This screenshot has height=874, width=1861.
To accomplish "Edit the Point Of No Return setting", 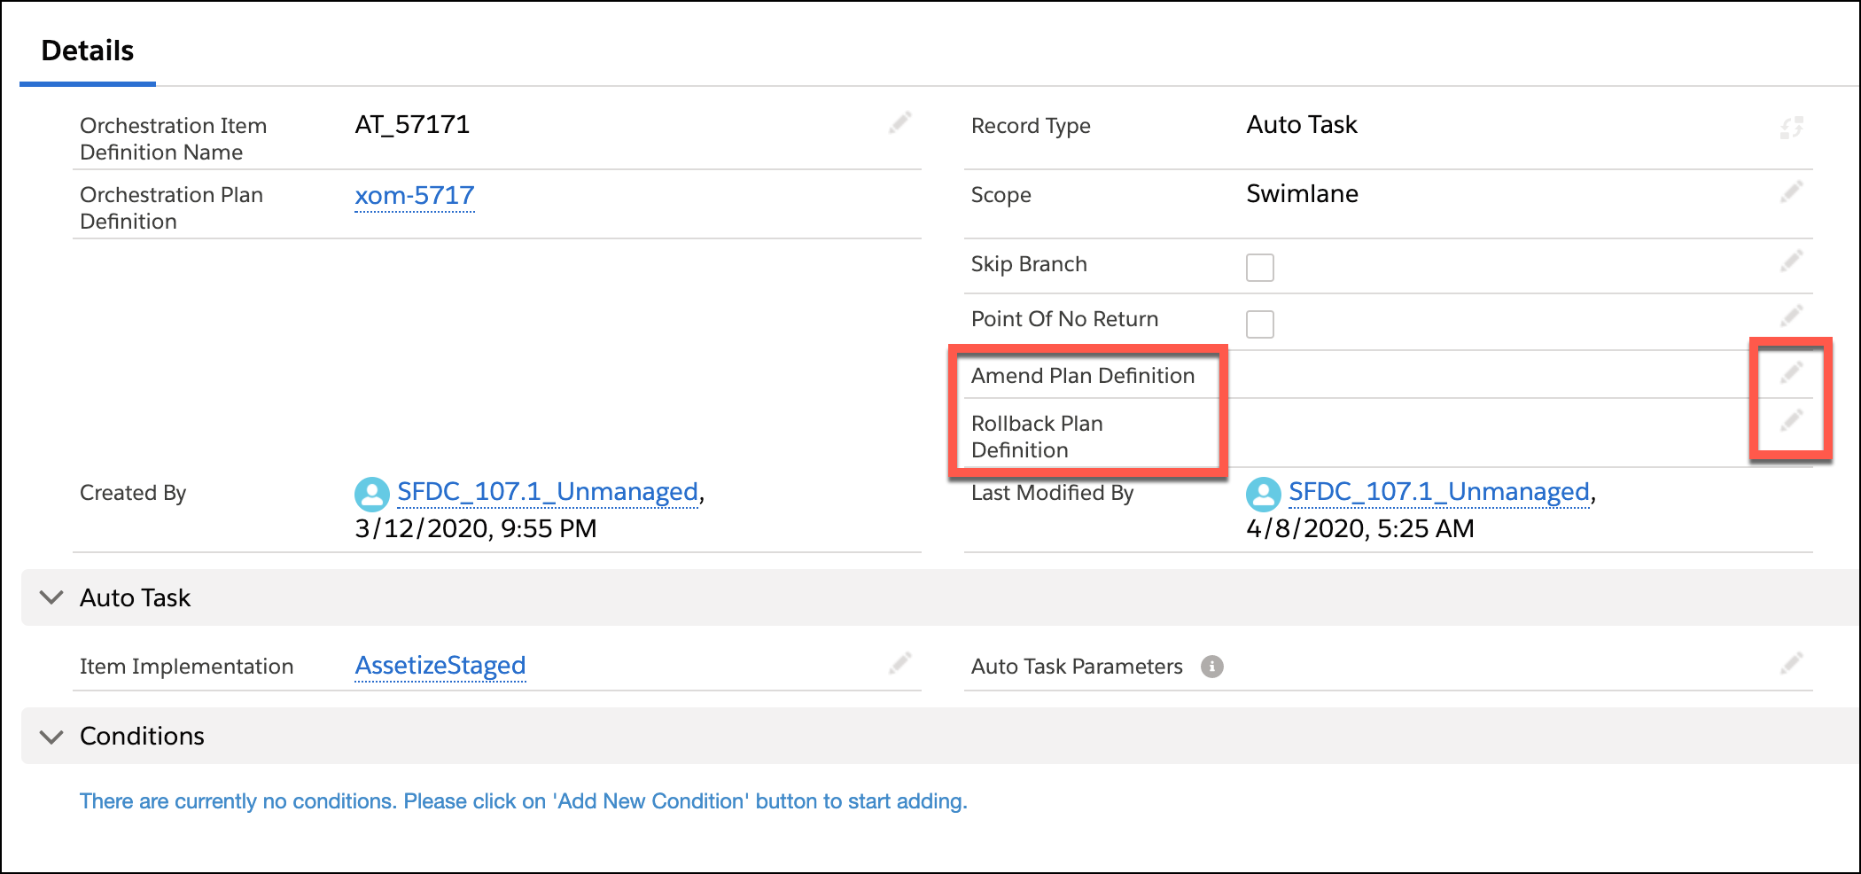I will click(x=1792, y=316).
